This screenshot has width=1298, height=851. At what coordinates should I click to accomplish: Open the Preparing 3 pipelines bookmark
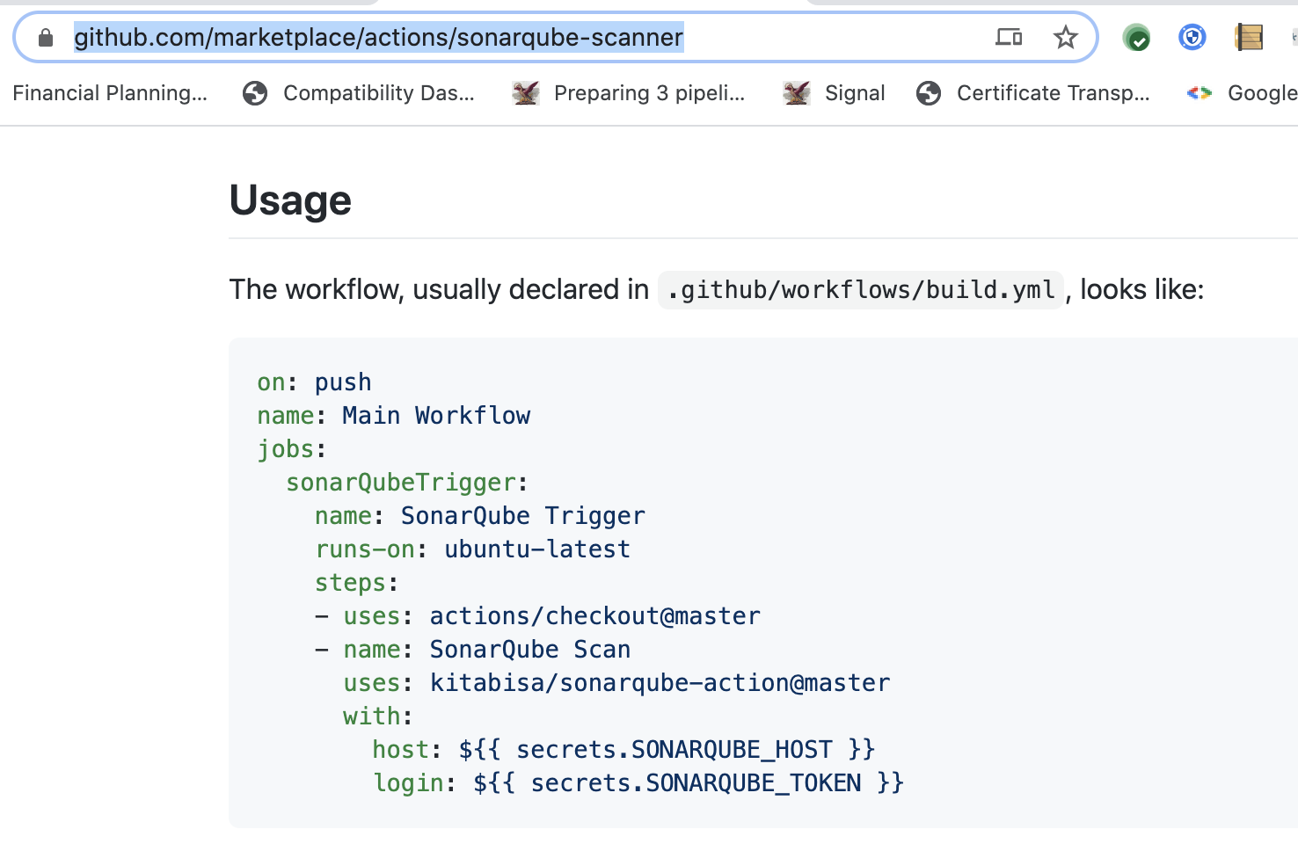point(650,92)
